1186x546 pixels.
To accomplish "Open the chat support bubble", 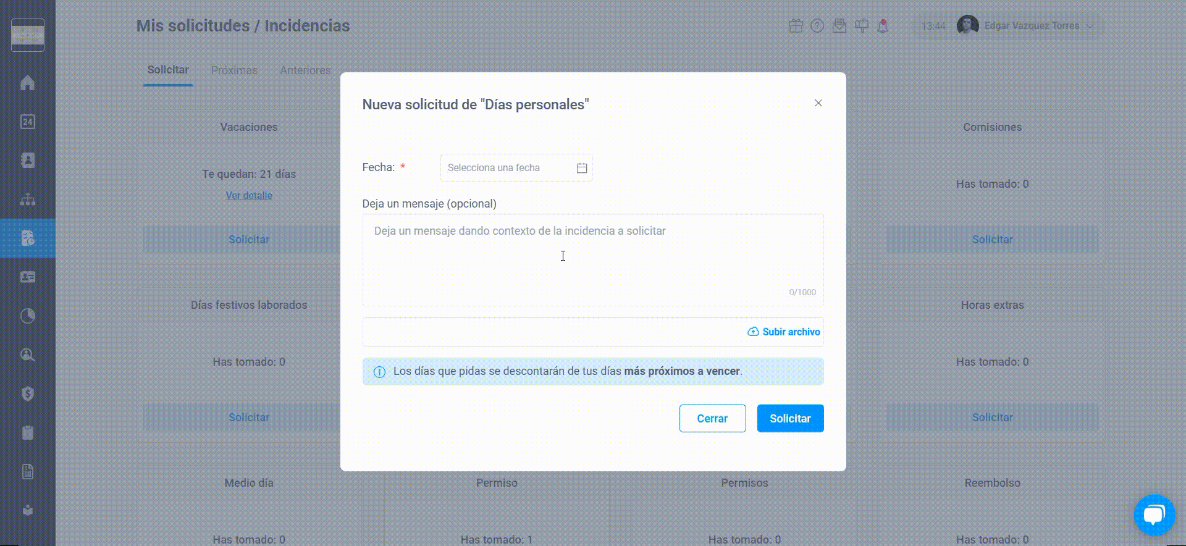I will [x=1154, y=514].
